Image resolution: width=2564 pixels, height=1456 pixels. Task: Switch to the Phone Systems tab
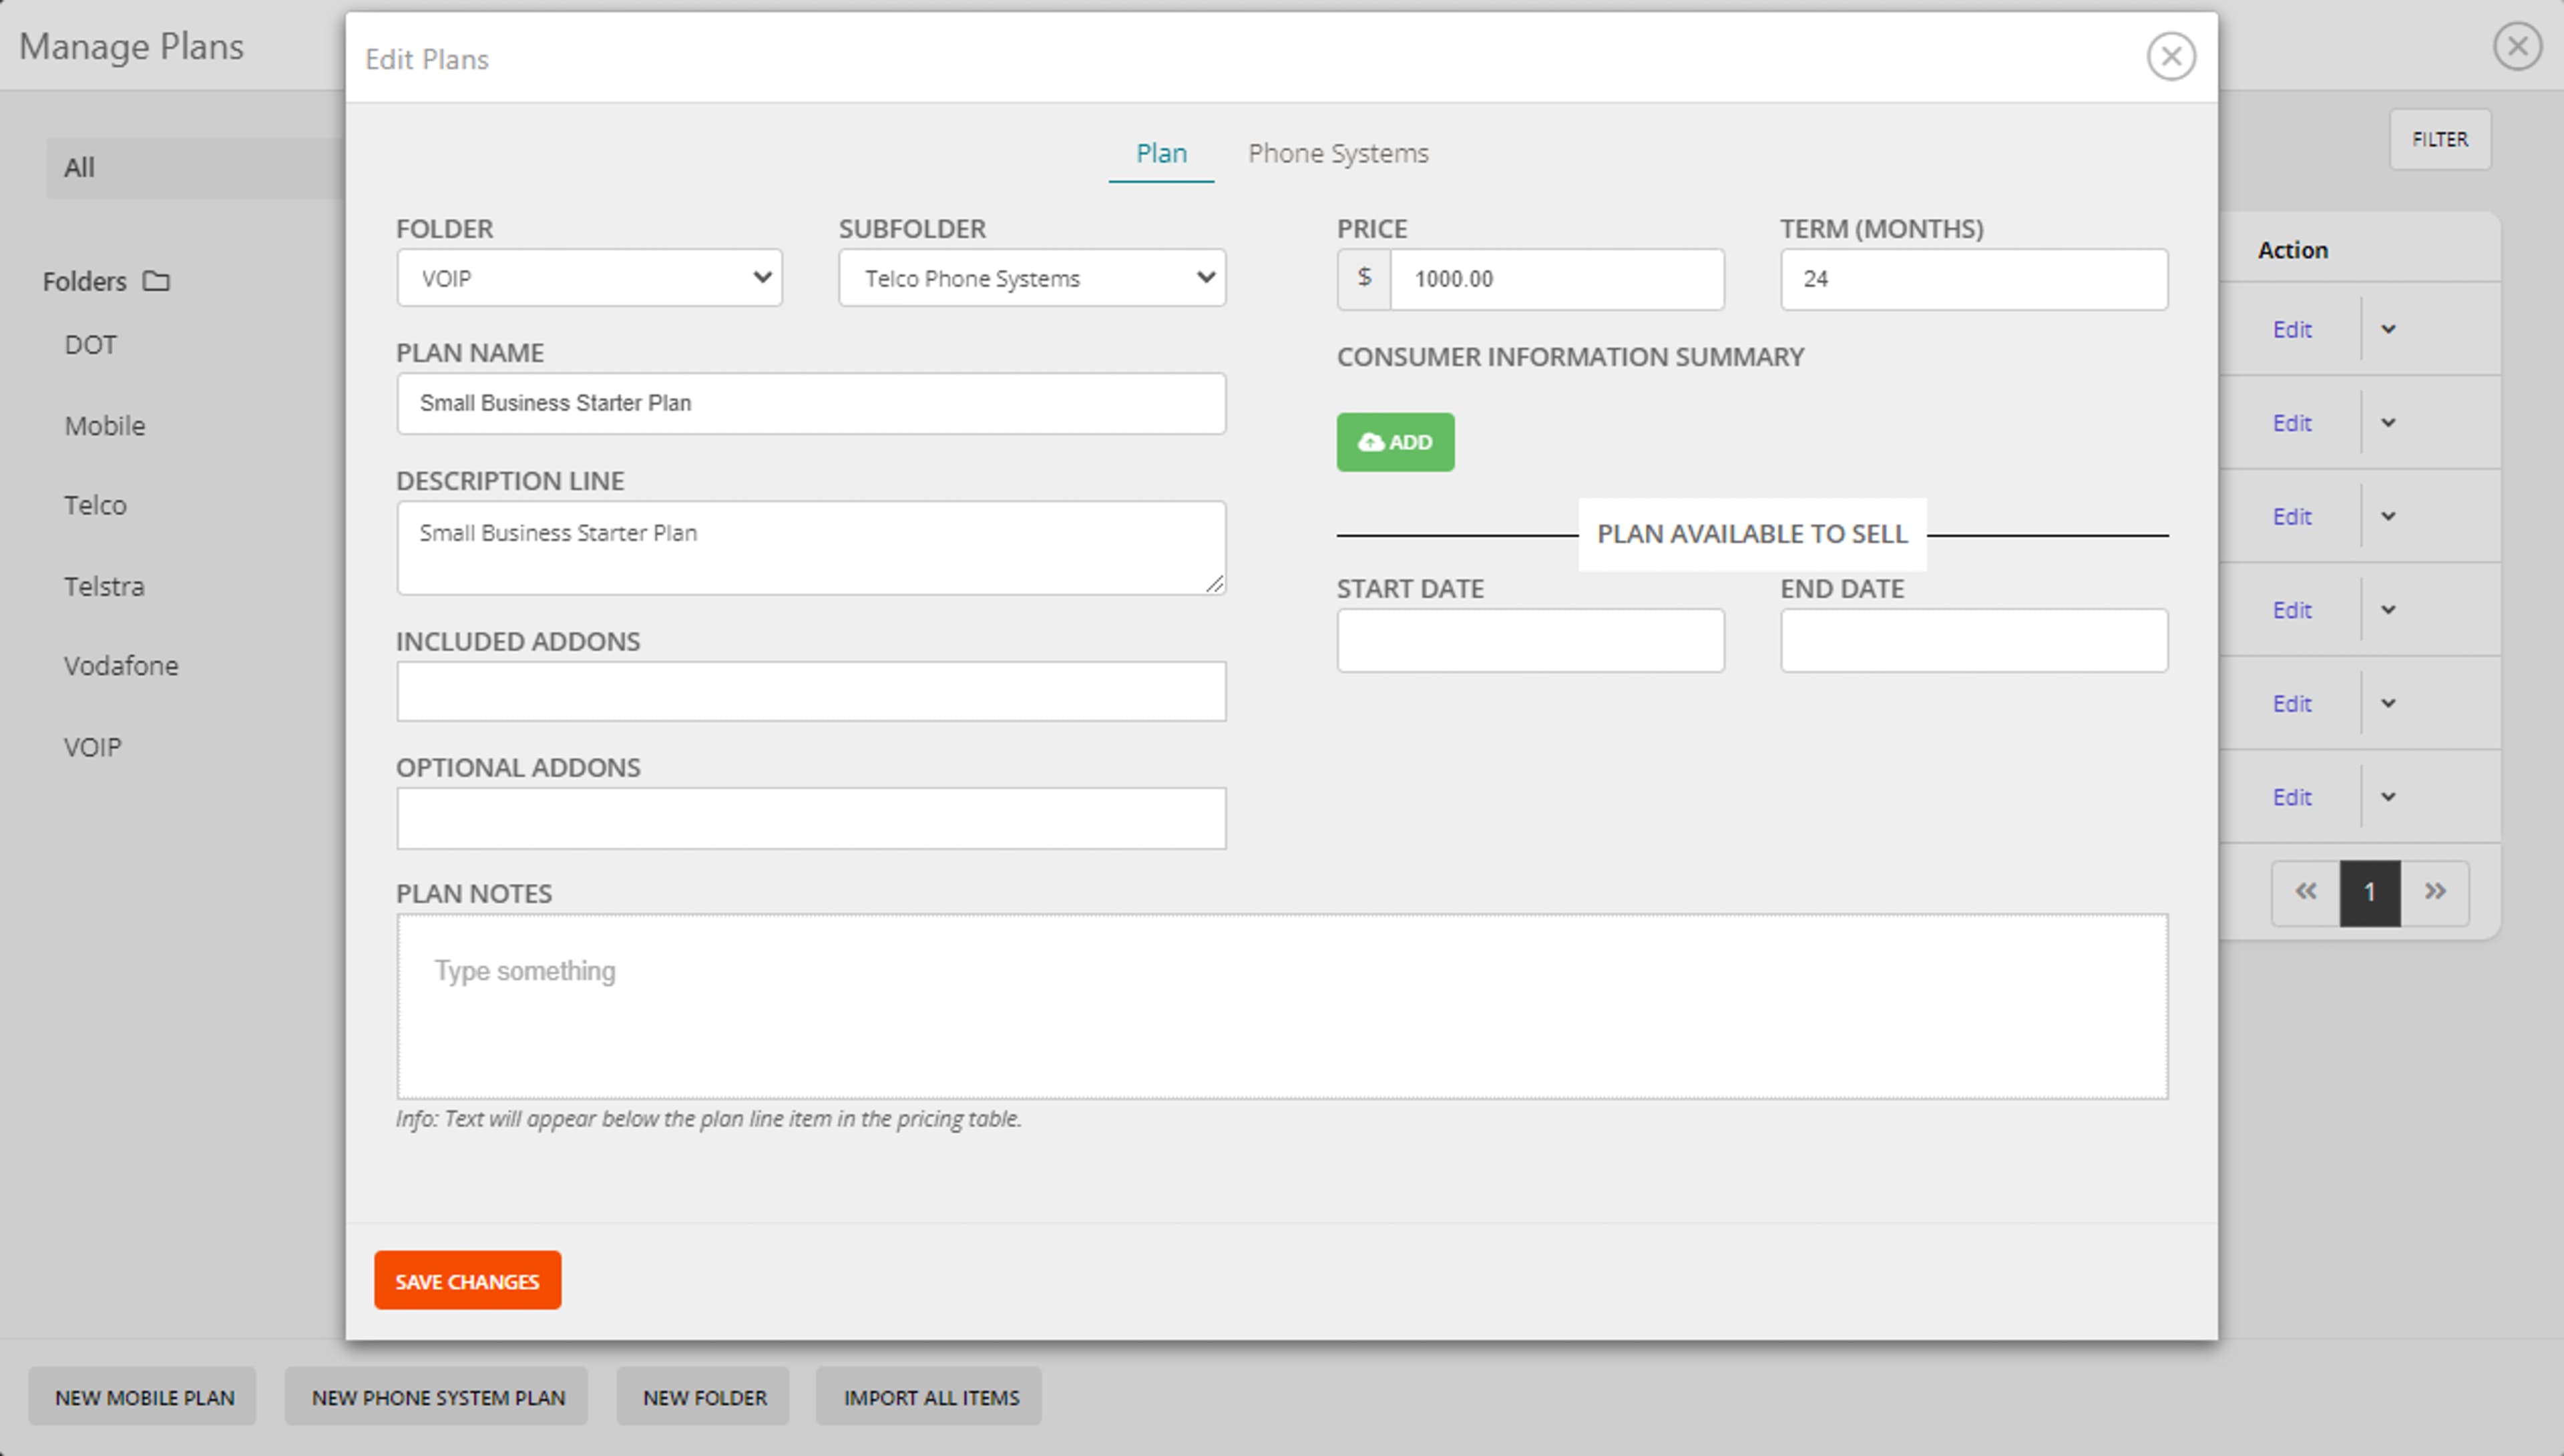pyautogui.click(x=1338, y=153)
